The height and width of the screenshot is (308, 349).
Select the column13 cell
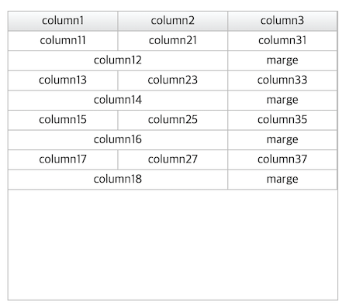click(x=63, y=80)
